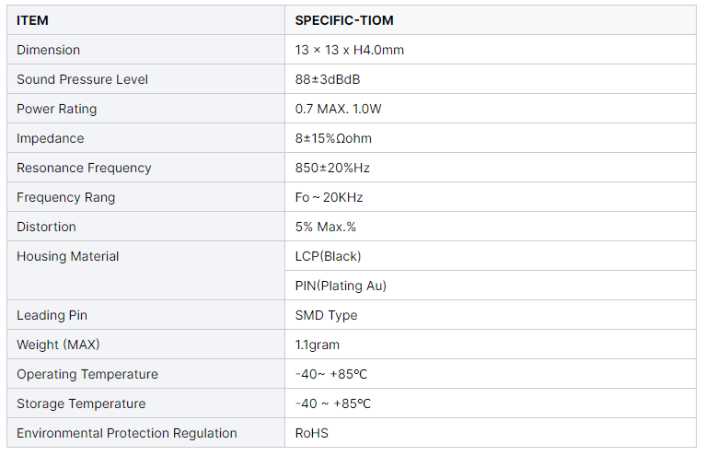Viewport: 706px width, 456px height.
Task: Select the Weight (MAX) label
Action: [x=58, y=345]
